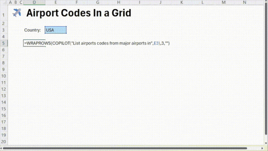Select row 2 header
Viewport: 268px width, 151px height.
[3, 23]
